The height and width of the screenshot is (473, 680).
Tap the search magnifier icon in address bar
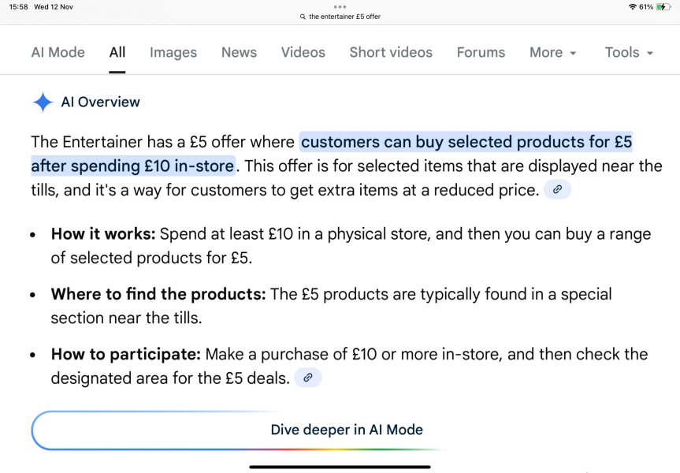coord(303,17)
